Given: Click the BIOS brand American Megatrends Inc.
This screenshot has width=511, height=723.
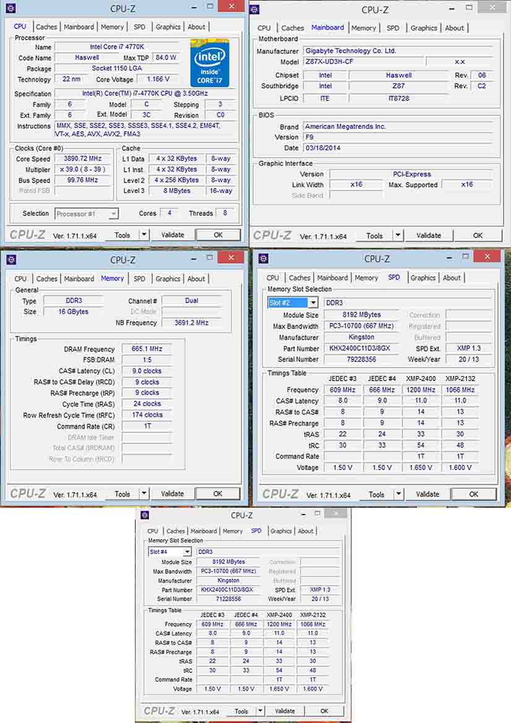Looking at the screenshot, I should (x=398, y=126).
